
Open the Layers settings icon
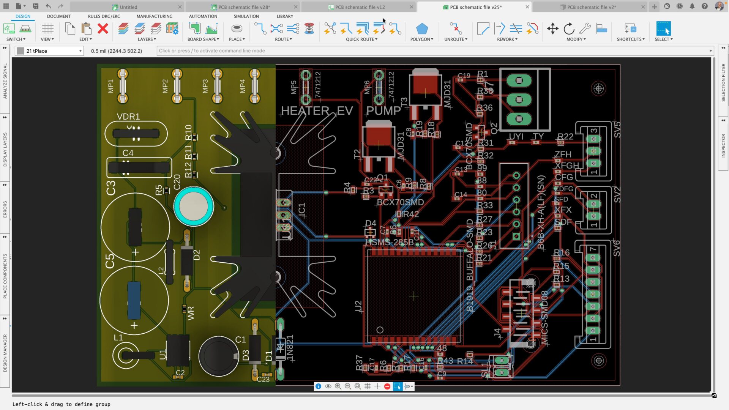point(173,28)
